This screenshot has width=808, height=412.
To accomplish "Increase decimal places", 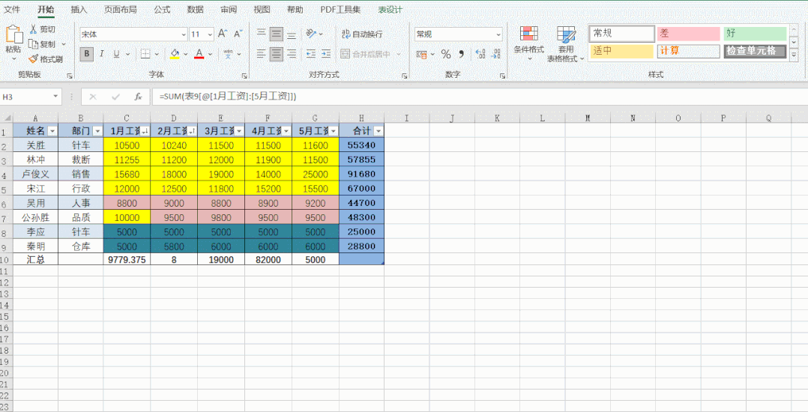I will pos(480,54).
